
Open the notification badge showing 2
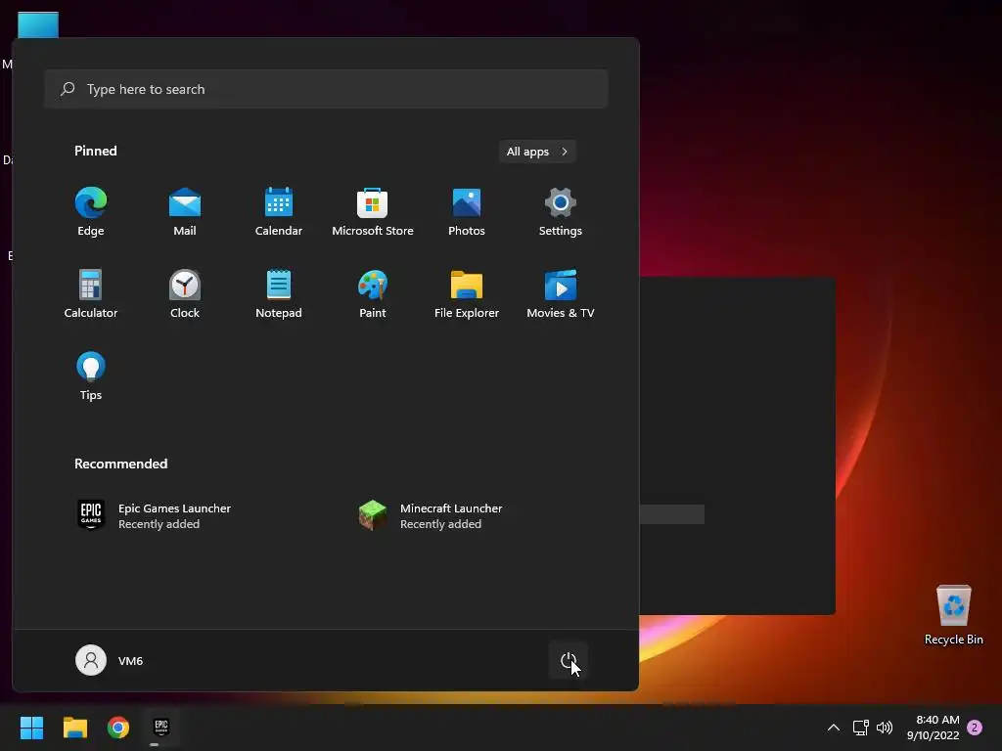[975, 728]
